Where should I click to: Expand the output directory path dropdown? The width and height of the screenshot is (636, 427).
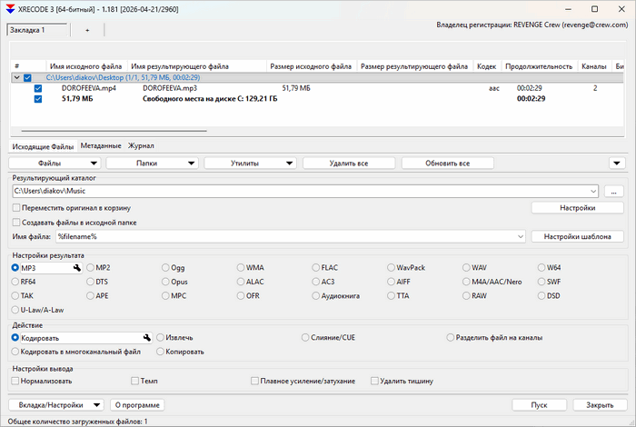(x=592, y=191)
